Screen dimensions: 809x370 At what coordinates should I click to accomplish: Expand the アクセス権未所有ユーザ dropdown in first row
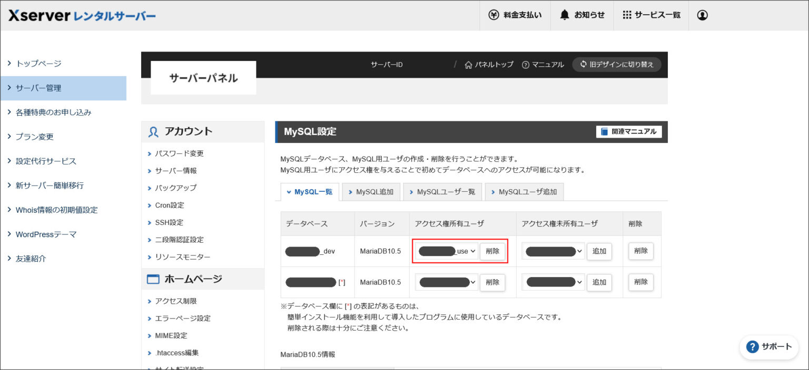click(553, 251)
